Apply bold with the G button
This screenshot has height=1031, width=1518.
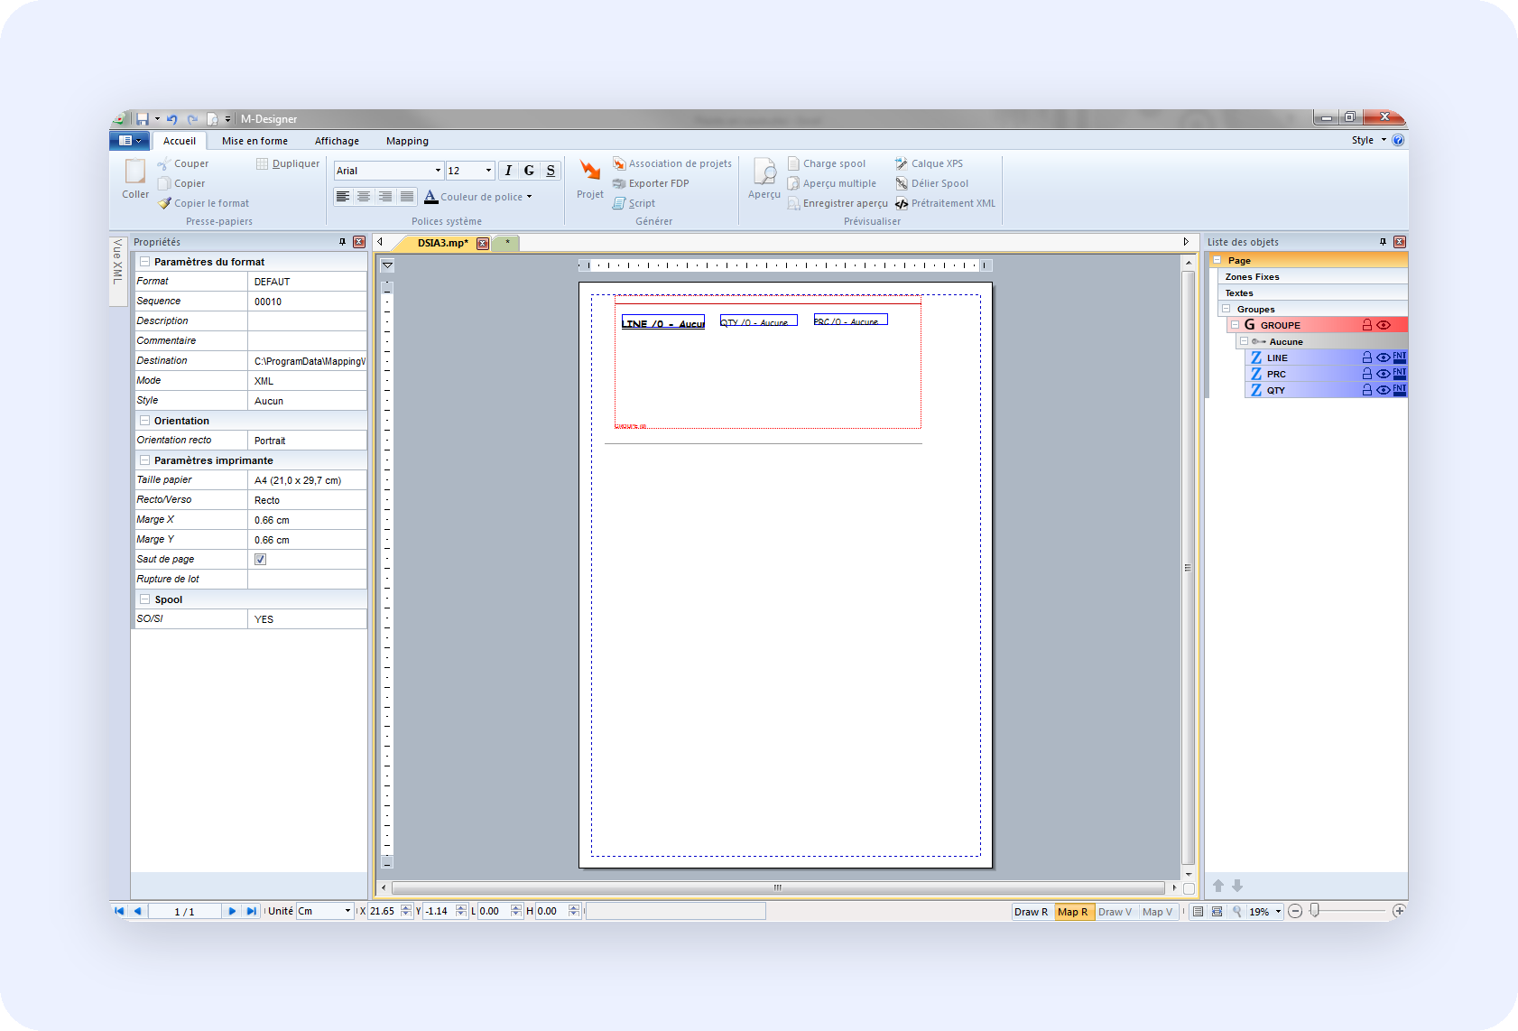pos(529,171)
